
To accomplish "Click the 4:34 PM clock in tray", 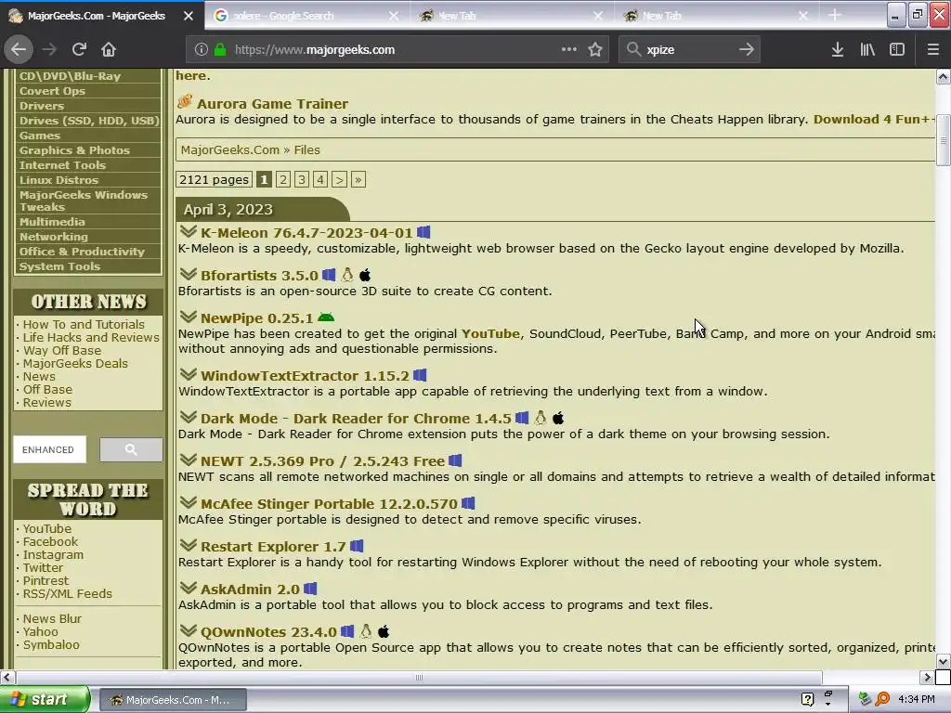I will 917,699.
